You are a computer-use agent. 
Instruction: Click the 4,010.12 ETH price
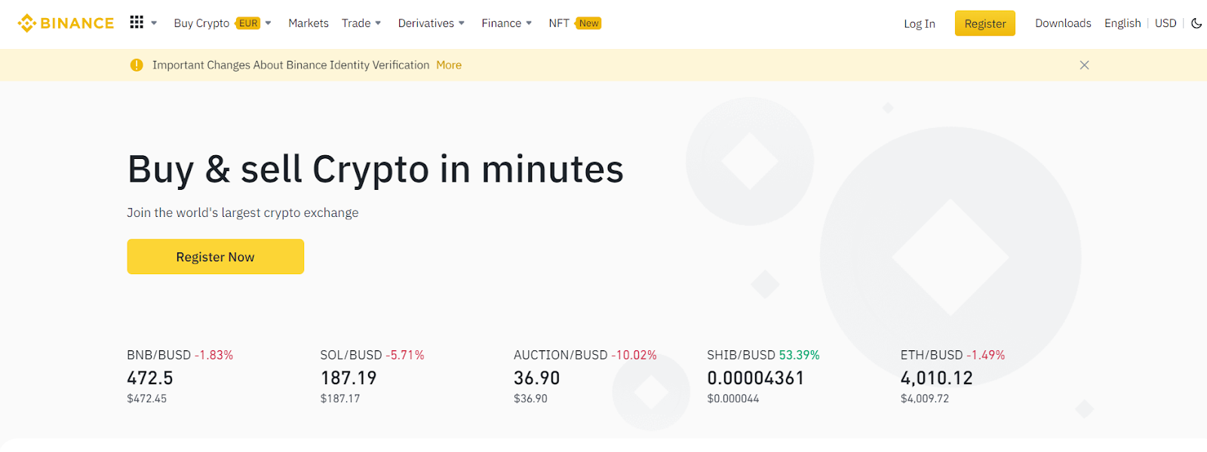[x=937, y=378]
